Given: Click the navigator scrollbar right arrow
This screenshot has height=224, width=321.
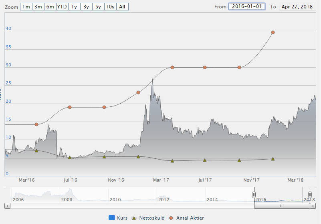Looking at the screenshot, I should (x=313, y=206).
